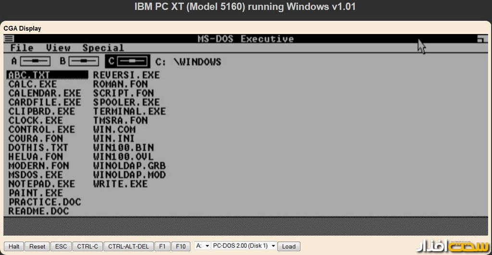Image resolution: width=492 pixels, height=255 pixels.
Task: Select the REVERSI.EXE game file
Action: coord(126,75)
